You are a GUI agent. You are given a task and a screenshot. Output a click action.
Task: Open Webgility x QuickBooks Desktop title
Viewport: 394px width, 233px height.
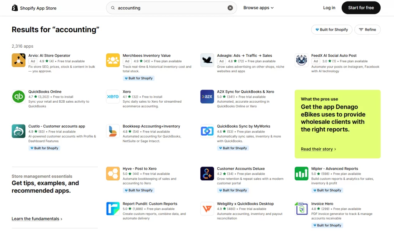point(245,204)
